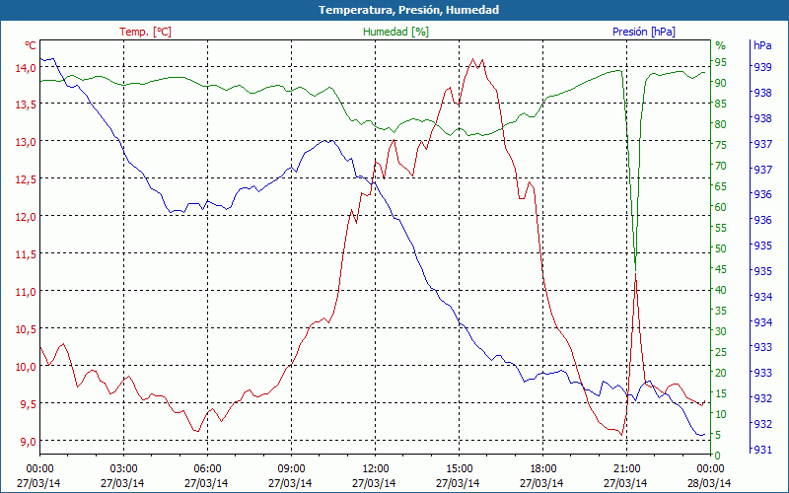Click the "65" humidity tick label

point(721,186)
